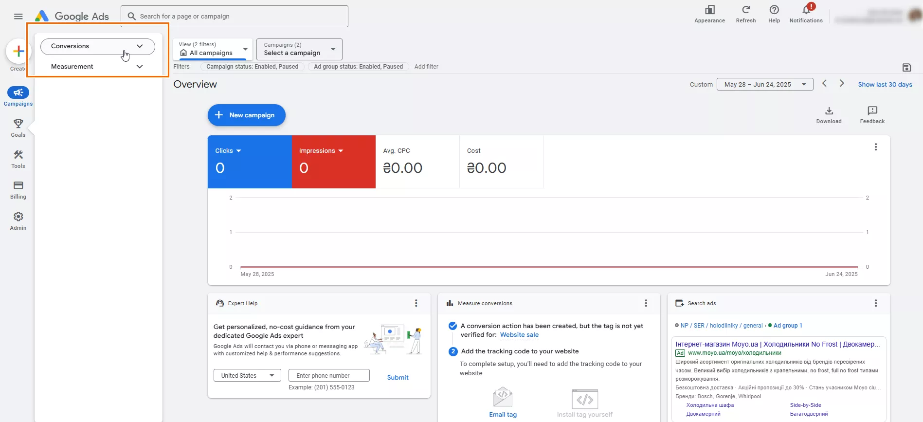Open the United States country dropdown

[x=247, y=375]
